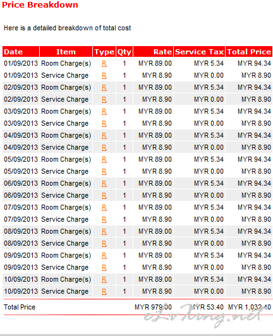The height and width of the screenshot is (336, 273).
Task: Open the R link for 06/09/2013 Room Charge(s)
Action: point(104,184)
